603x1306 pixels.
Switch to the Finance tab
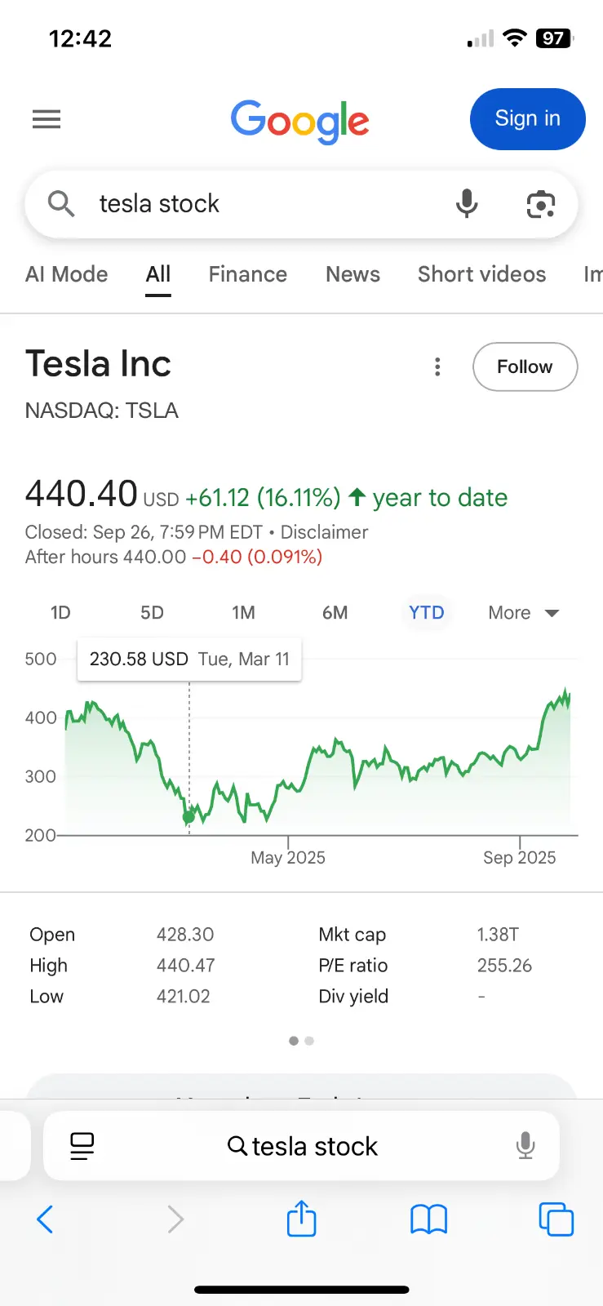click(247, 274)
